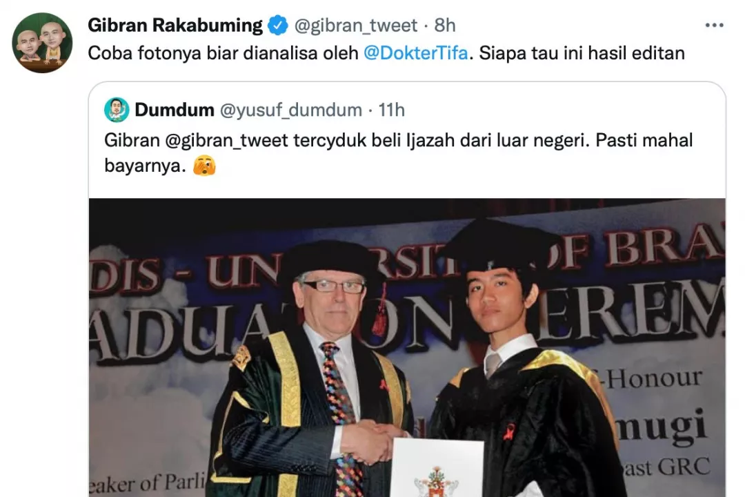Click the @gibran_tweet mention in quoted text
Image resolution: width=745 pixels, height=497 pixels.
[227, 140]
